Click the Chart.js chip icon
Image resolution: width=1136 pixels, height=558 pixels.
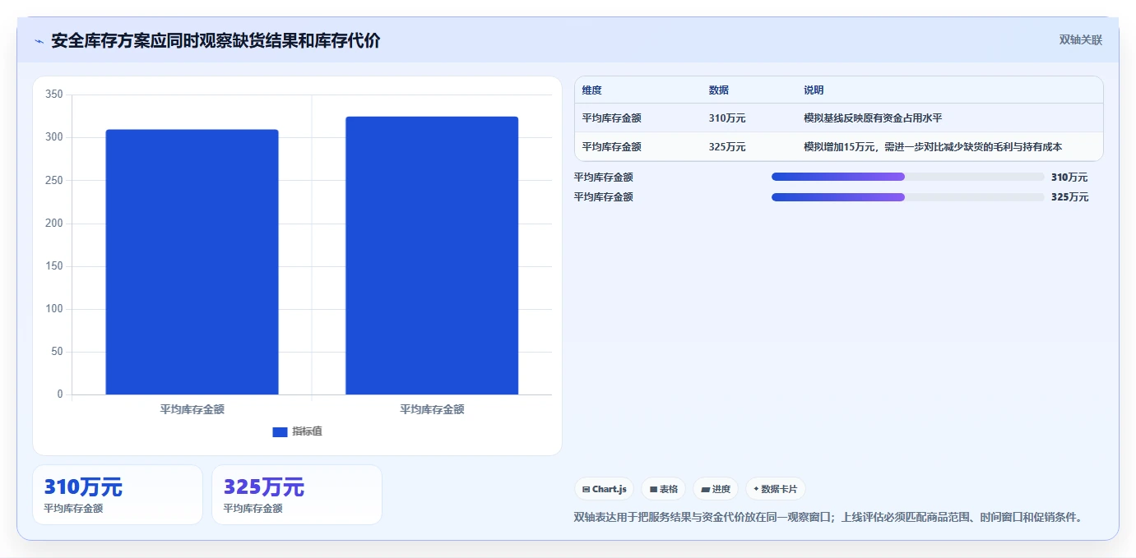click(x=586, y=489)
